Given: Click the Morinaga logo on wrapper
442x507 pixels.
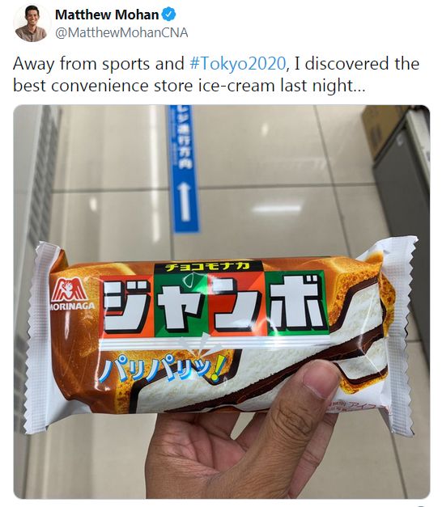Looking at the screenshot, I should pos(70,294).
